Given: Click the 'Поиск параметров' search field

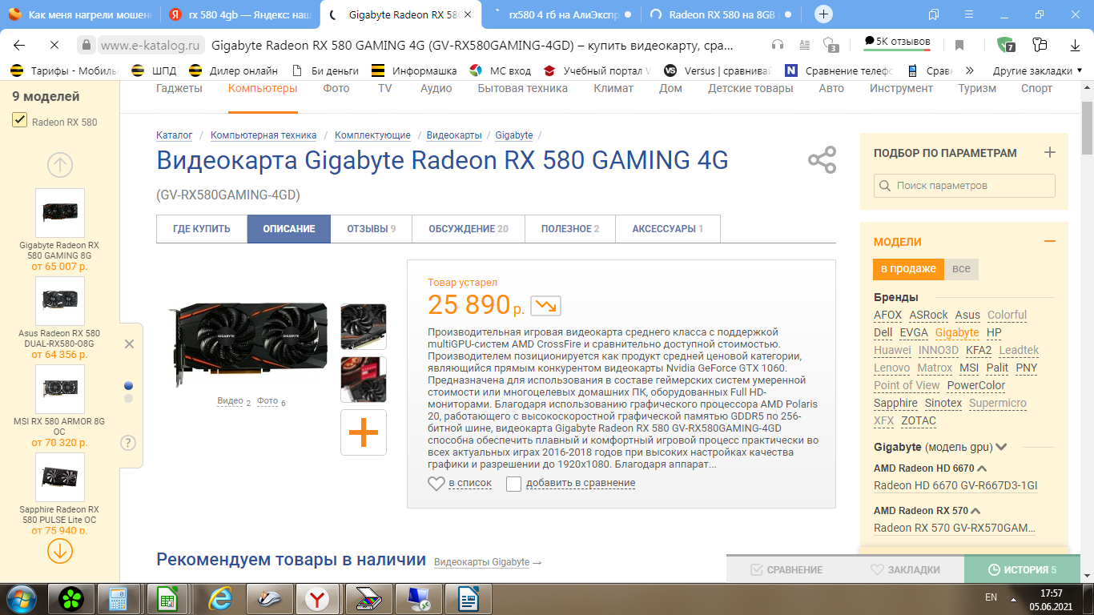Looking at the screenshot, I should (x=964, y=186).
